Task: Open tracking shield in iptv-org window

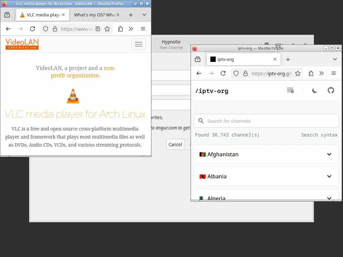Action: click(x=236, y=73)
